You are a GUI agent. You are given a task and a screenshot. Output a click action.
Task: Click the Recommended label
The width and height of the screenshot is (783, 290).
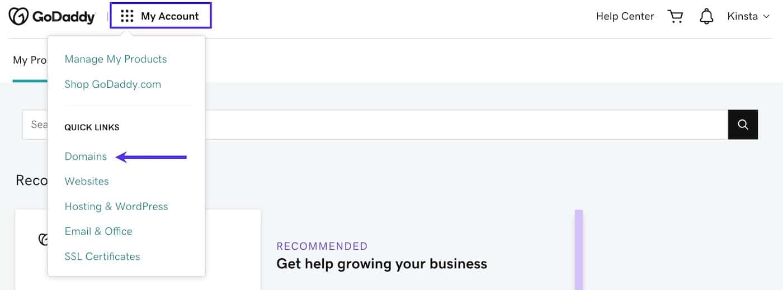pos(322,246)
